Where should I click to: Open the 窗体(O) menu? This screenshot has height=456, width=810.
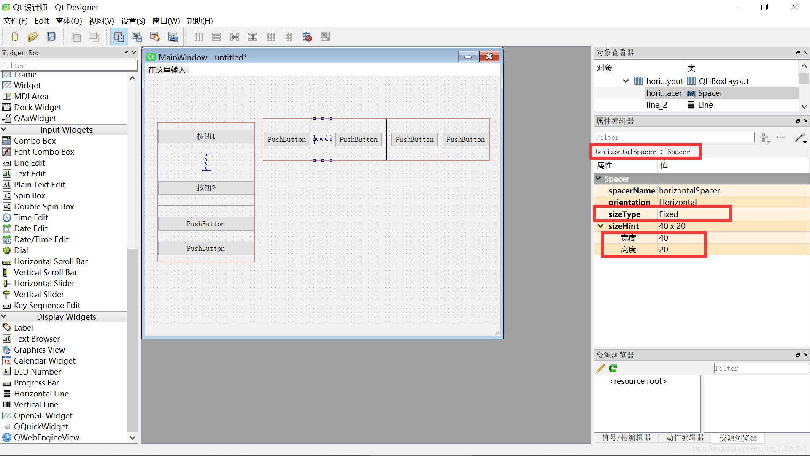click(x=69, y=21)
